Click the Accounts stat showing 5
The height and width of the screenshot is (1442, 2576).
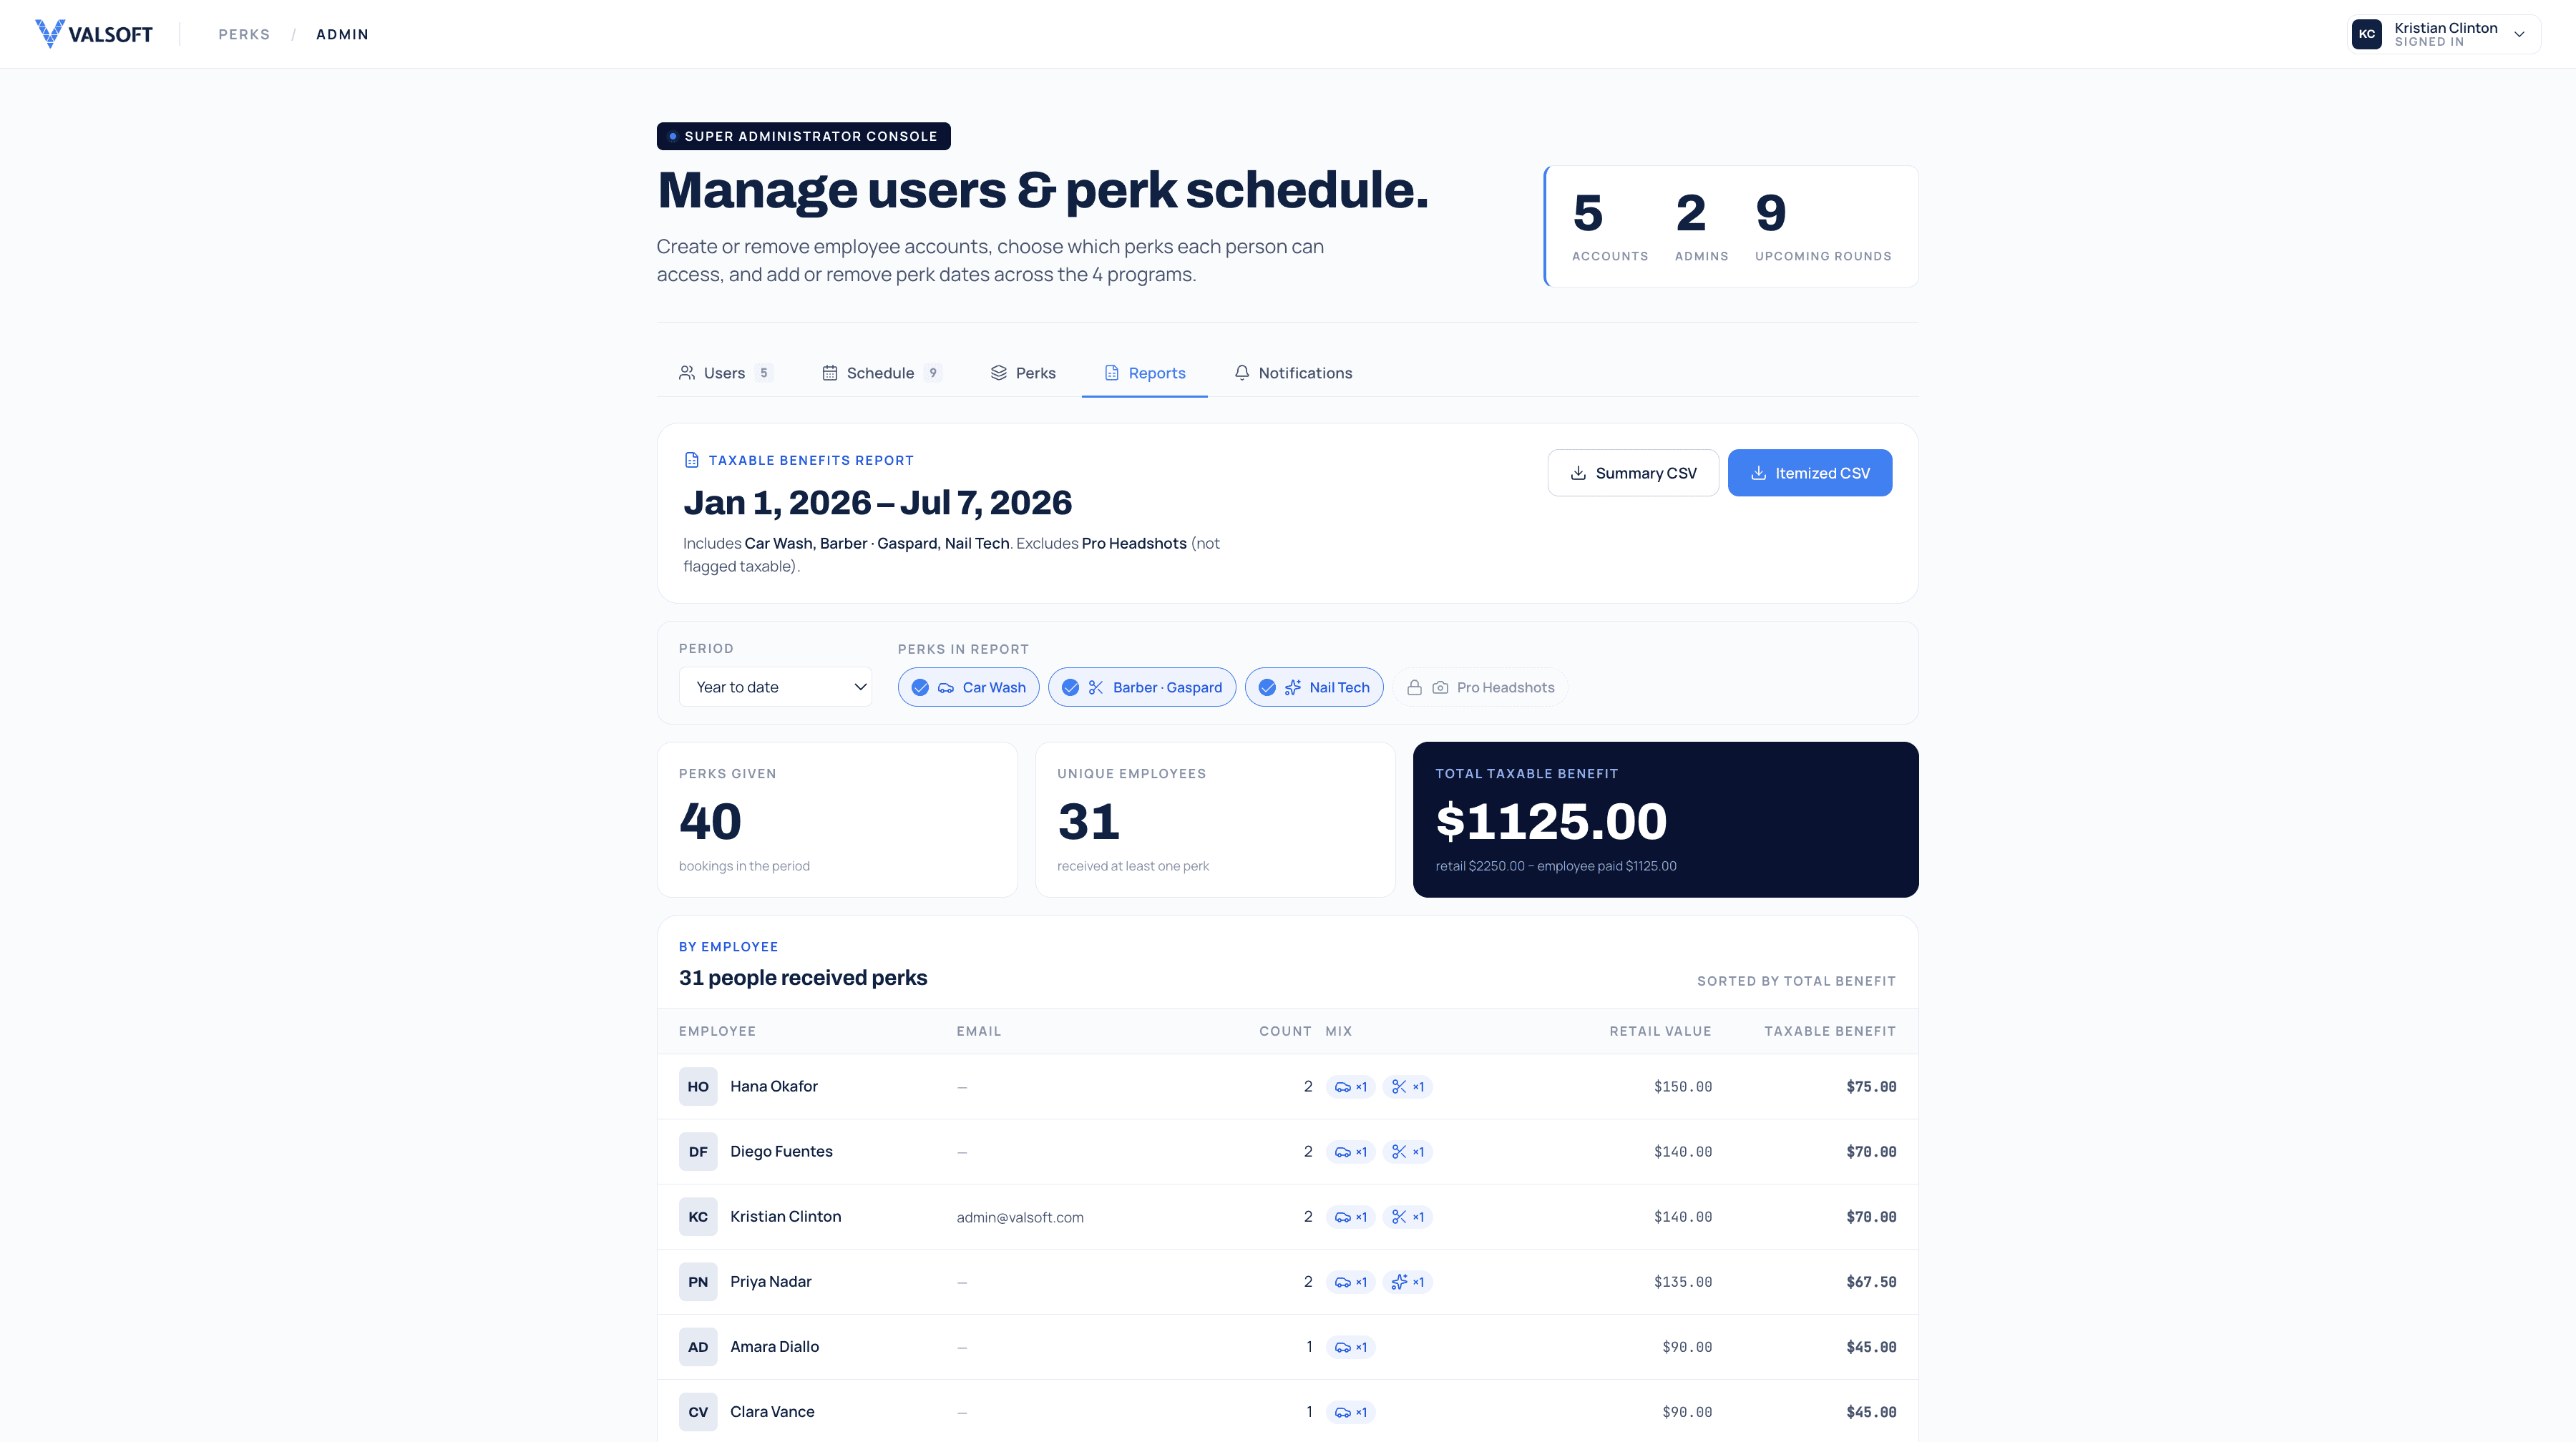coord(1610,227)
